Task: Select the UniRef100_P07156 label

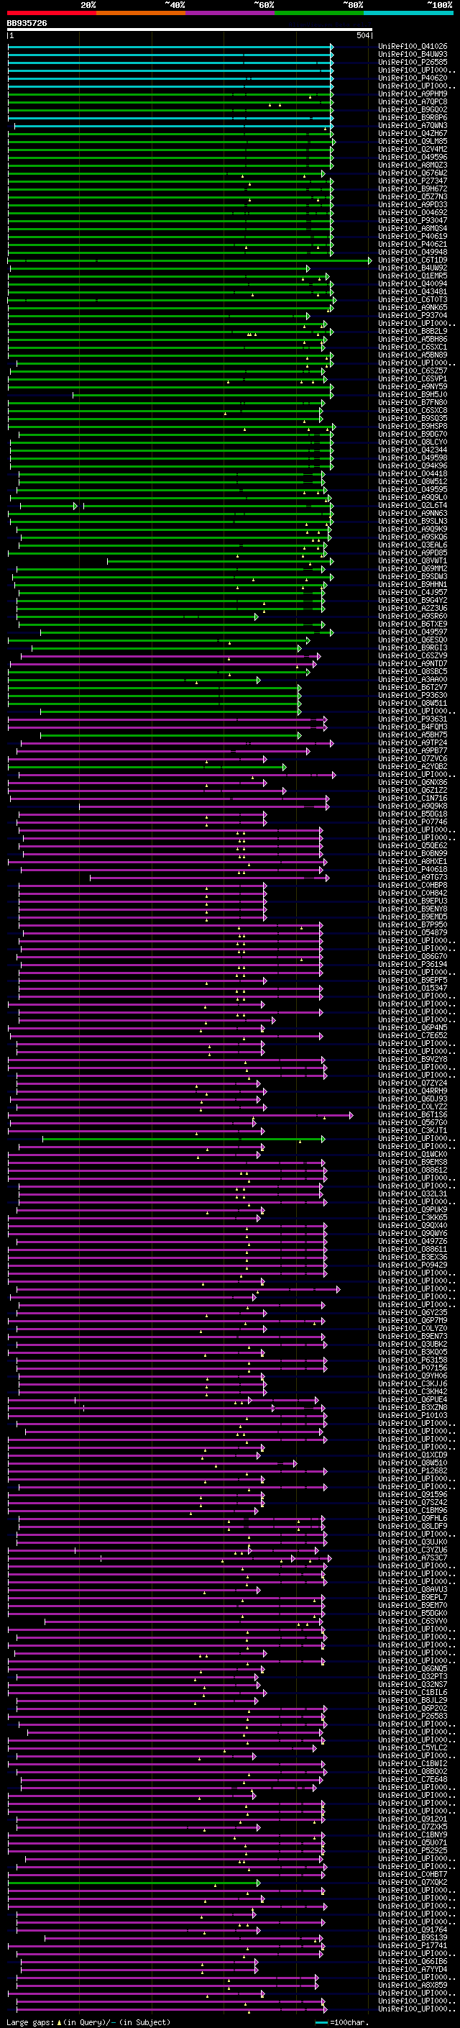Action: [413, 1368]
